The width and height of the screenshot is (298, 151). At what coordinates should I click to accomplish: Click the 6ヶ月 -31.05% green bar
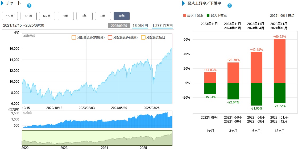click(x=256, y=94)
